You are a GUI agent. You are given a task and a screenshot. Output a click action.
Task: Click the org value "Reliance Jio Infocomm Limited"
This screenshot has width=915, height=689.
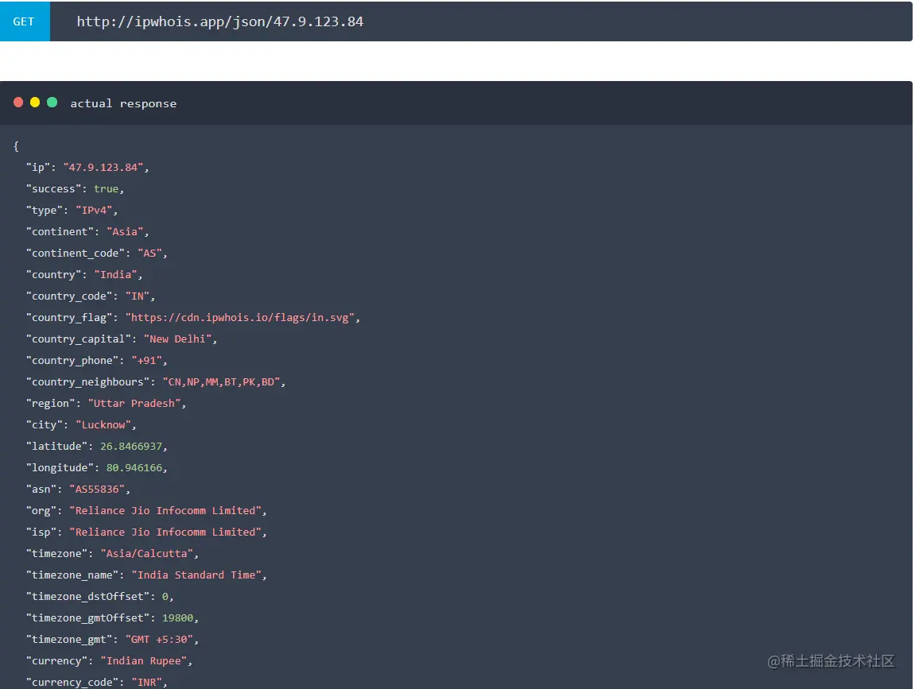165,511
